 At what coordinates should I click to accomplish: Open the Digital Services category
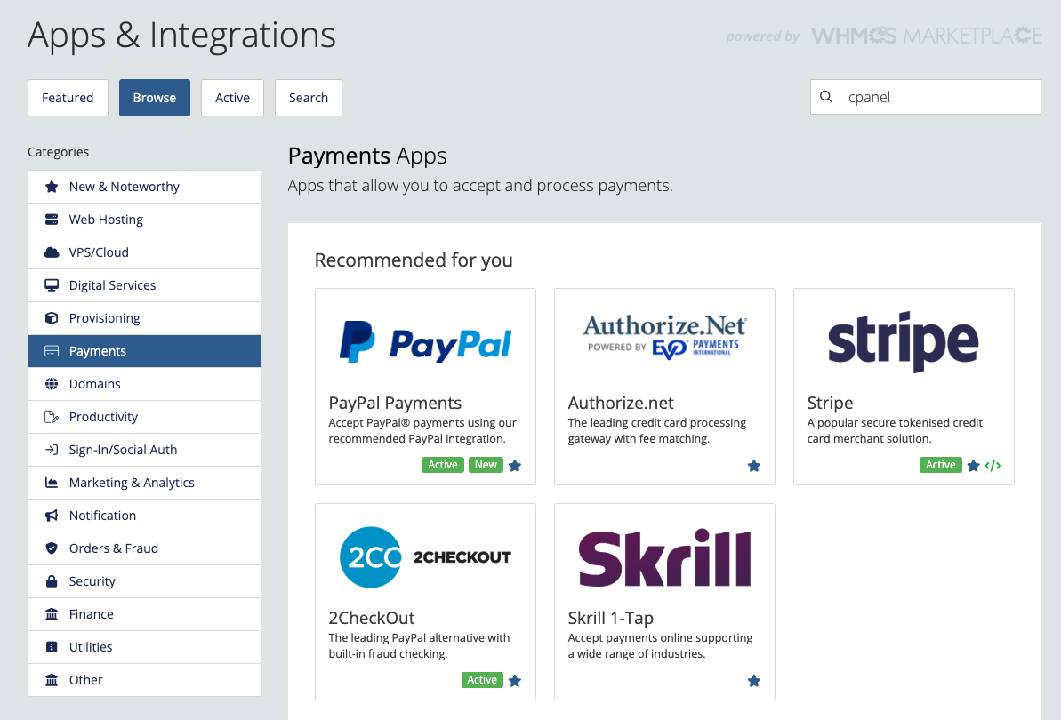(144, 285)
